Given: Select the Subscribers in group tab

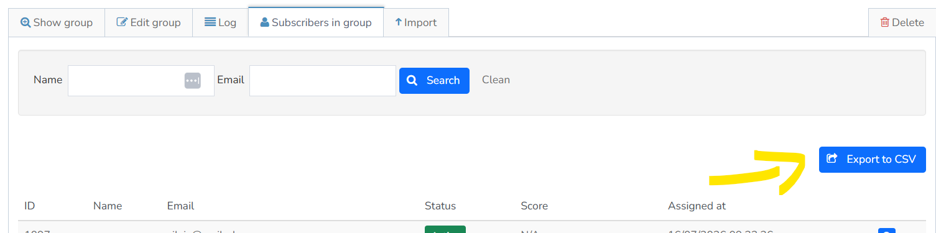Looking at the screenshot, I should pyautogui.click(x=316, y=22).
